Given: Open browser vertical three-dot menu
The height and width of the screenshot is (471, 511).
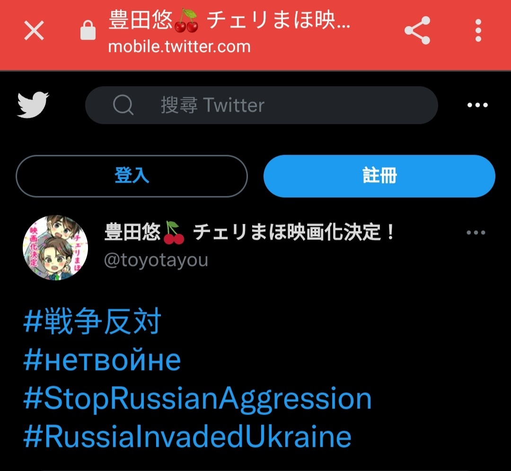Looking at the screenshot, I should (478, 30).
